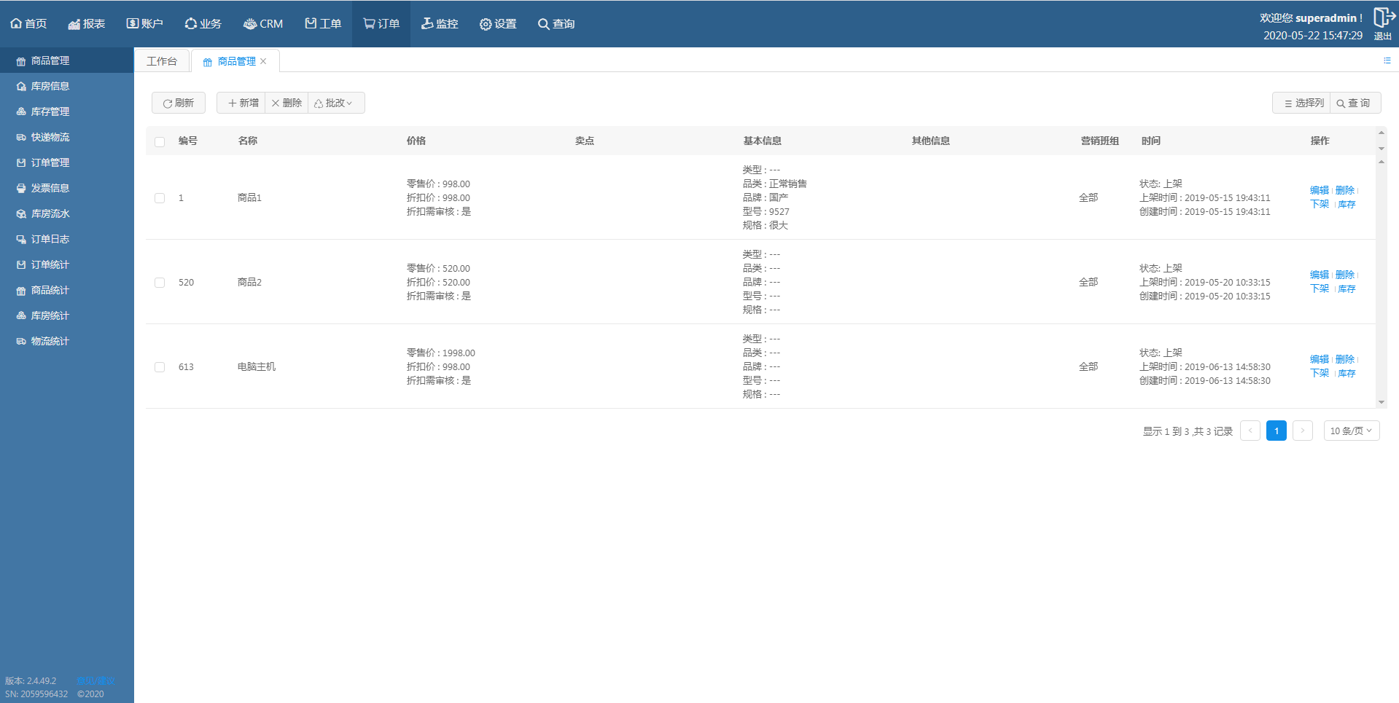Screen dimensions: 1399x703
Task: Open the 监控 top menu
Action: point(440,24)
